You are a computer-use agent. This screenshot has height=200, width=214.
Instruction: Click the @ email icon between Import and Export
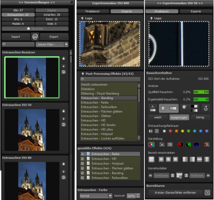pos(35,37)
